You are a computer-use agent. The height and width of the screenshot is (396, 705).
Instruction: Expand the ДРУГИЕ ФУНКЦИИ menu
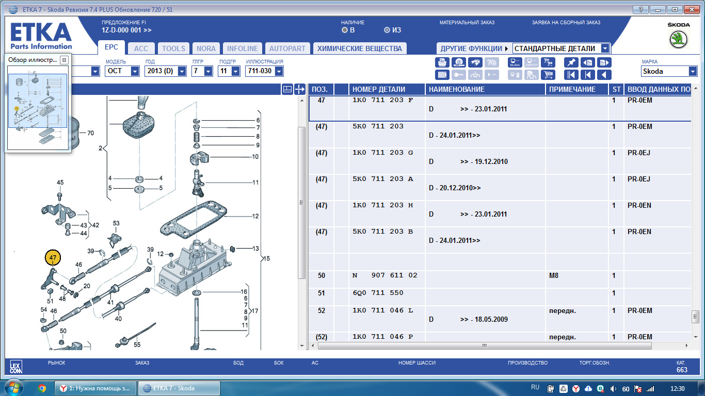(474, 48)
